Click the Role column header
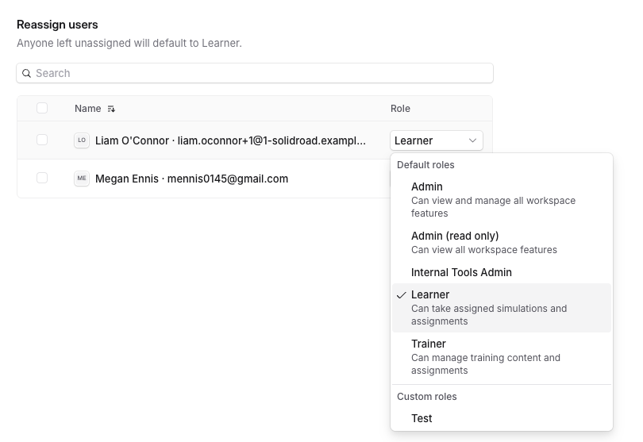This screenshot has height=442, width=643. coord(400,109)
